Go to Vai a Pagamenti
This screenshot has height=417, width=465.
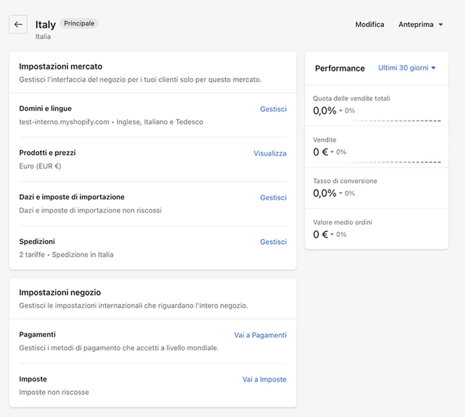(260, 335)
